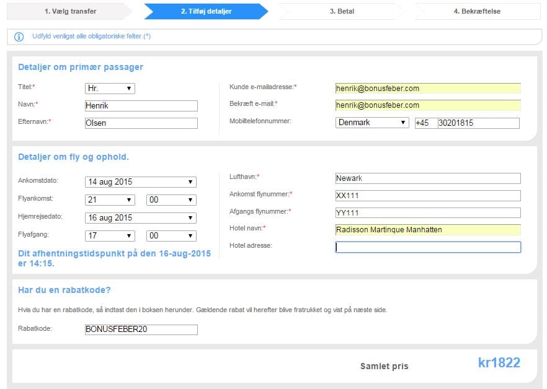The width and height of the screenshot is (547, 389).
Task: Expand the Hjemrejsedato date dropdown
Action: click(x=140, y=218)
